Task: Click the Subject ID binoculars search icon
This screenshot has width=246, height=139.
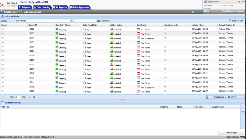Action: 98,21
